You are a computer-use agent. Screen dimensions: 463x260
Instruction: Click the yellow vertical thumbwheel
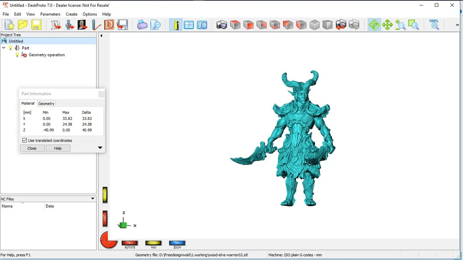(105, 195)
